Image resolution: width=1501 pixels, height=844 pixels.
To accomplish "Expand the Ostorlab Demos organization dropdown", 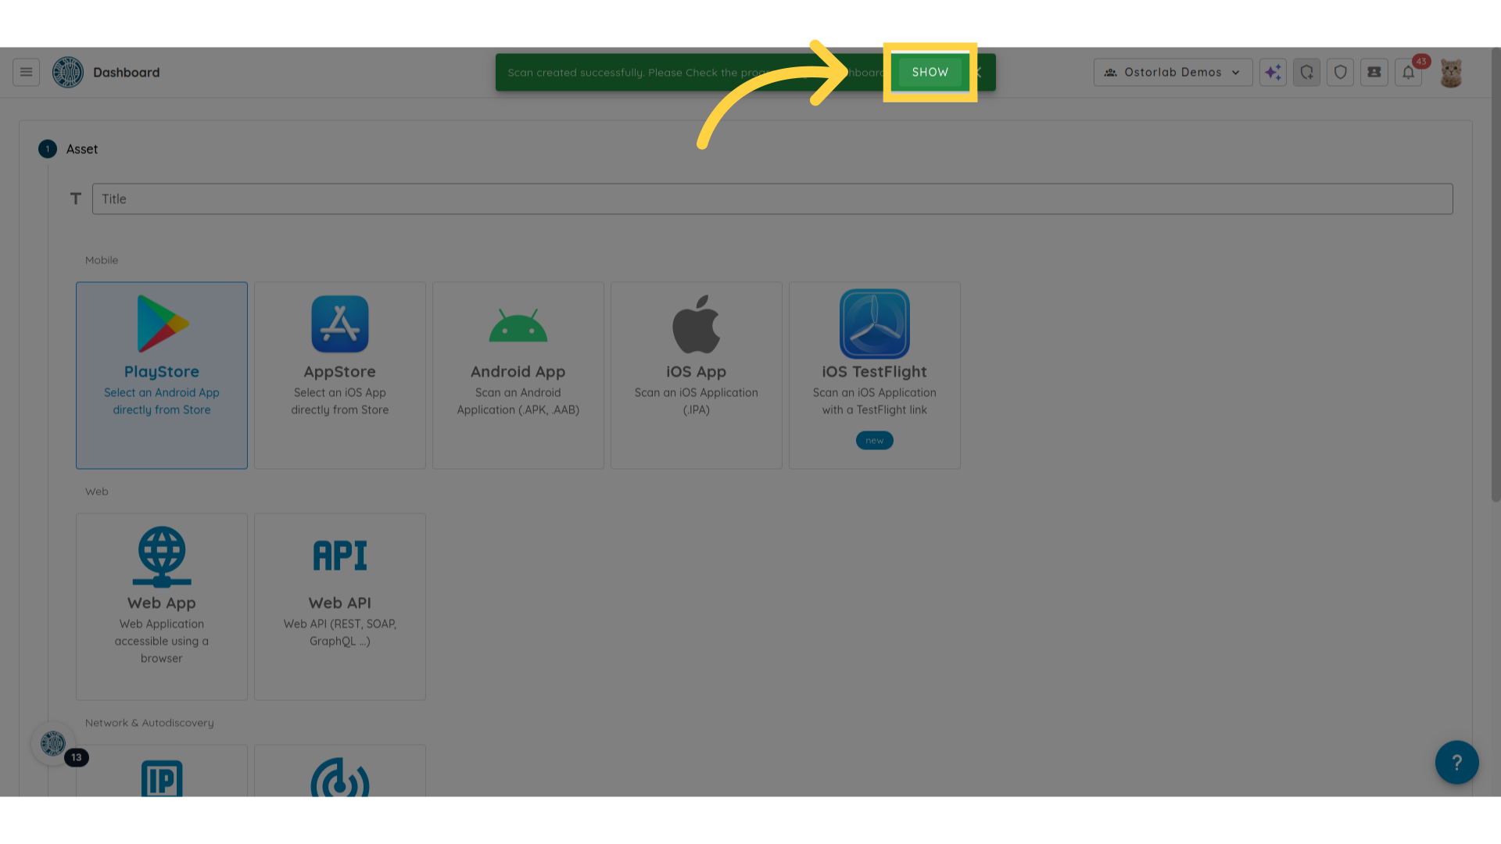I will click(x=1173, y=72).
